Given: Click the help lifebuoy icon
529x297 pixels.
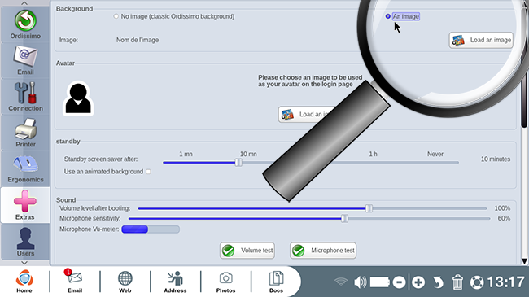Looking at the screenshot, I should (x=477, y=282).
